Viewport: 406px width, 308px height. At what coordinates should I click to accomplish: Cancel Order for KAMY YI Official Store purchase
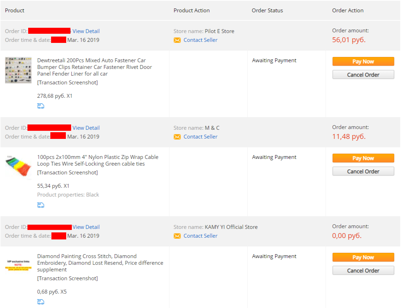363,270
